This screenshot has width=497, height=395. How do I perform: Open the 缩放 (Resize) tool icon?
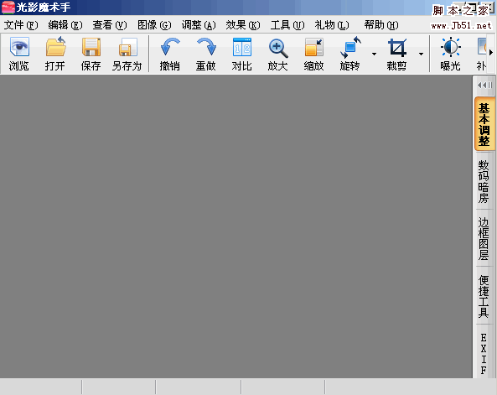coord(313,47)
